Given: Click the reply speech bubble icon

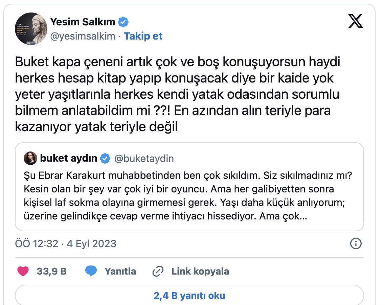Looking at the screenshot, I should (x=91, y=271).
